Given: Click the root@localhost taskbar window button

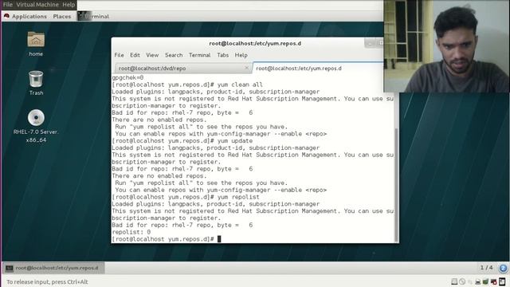Looking at the screenshot, I should pyautogui.click(x=54, y=268).
